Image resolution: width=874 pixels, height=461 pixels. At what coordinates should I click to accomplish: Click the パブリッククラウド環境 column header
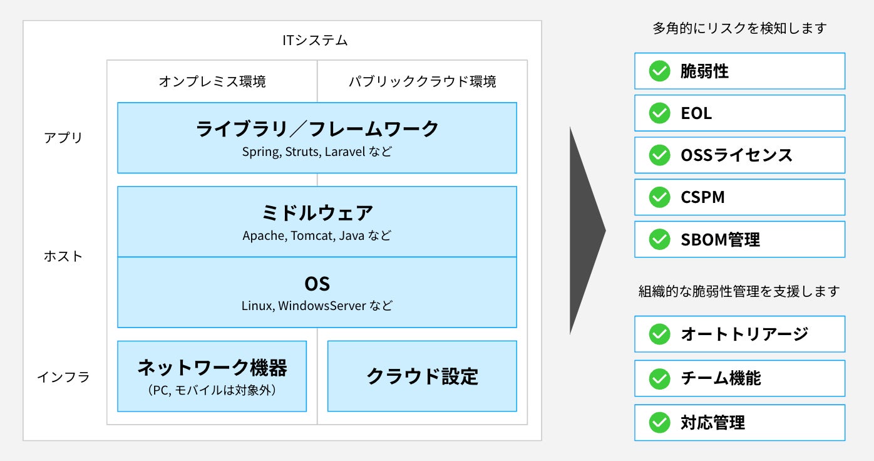tap(422, 81)
